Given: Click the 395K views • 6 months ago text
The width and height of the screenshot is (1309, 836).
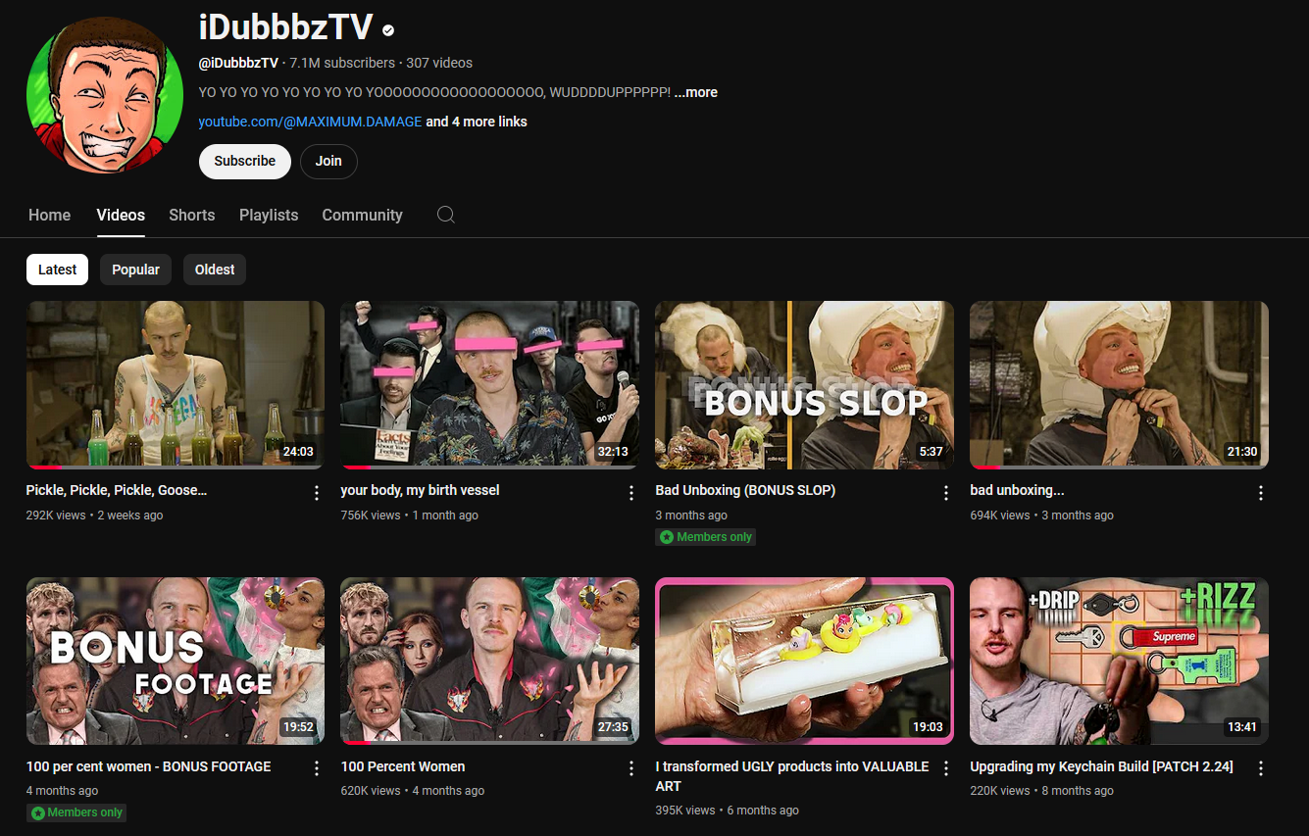Looking at the screenshot, I should click(728, 811).
